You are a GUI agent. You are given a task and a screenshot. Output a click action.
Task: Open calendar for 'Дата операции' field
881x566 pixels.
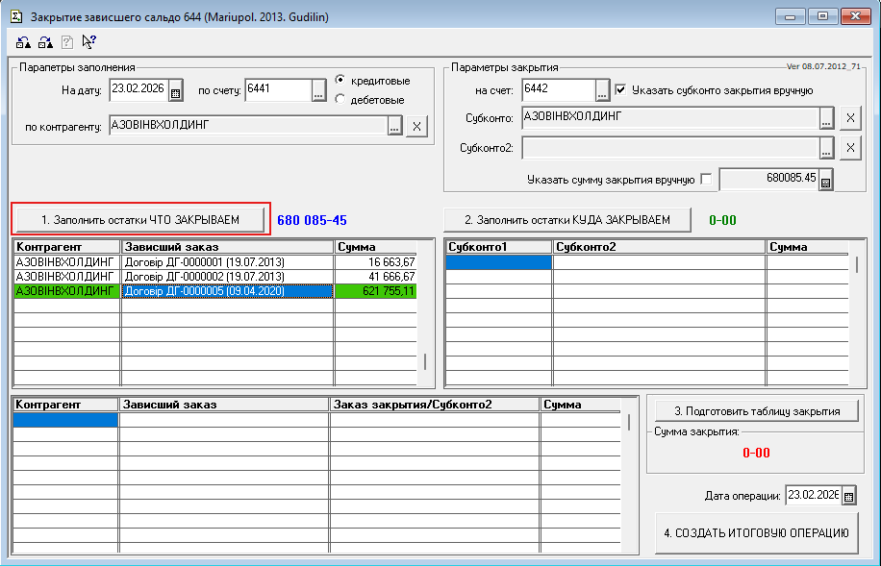(x=848, y=497)
